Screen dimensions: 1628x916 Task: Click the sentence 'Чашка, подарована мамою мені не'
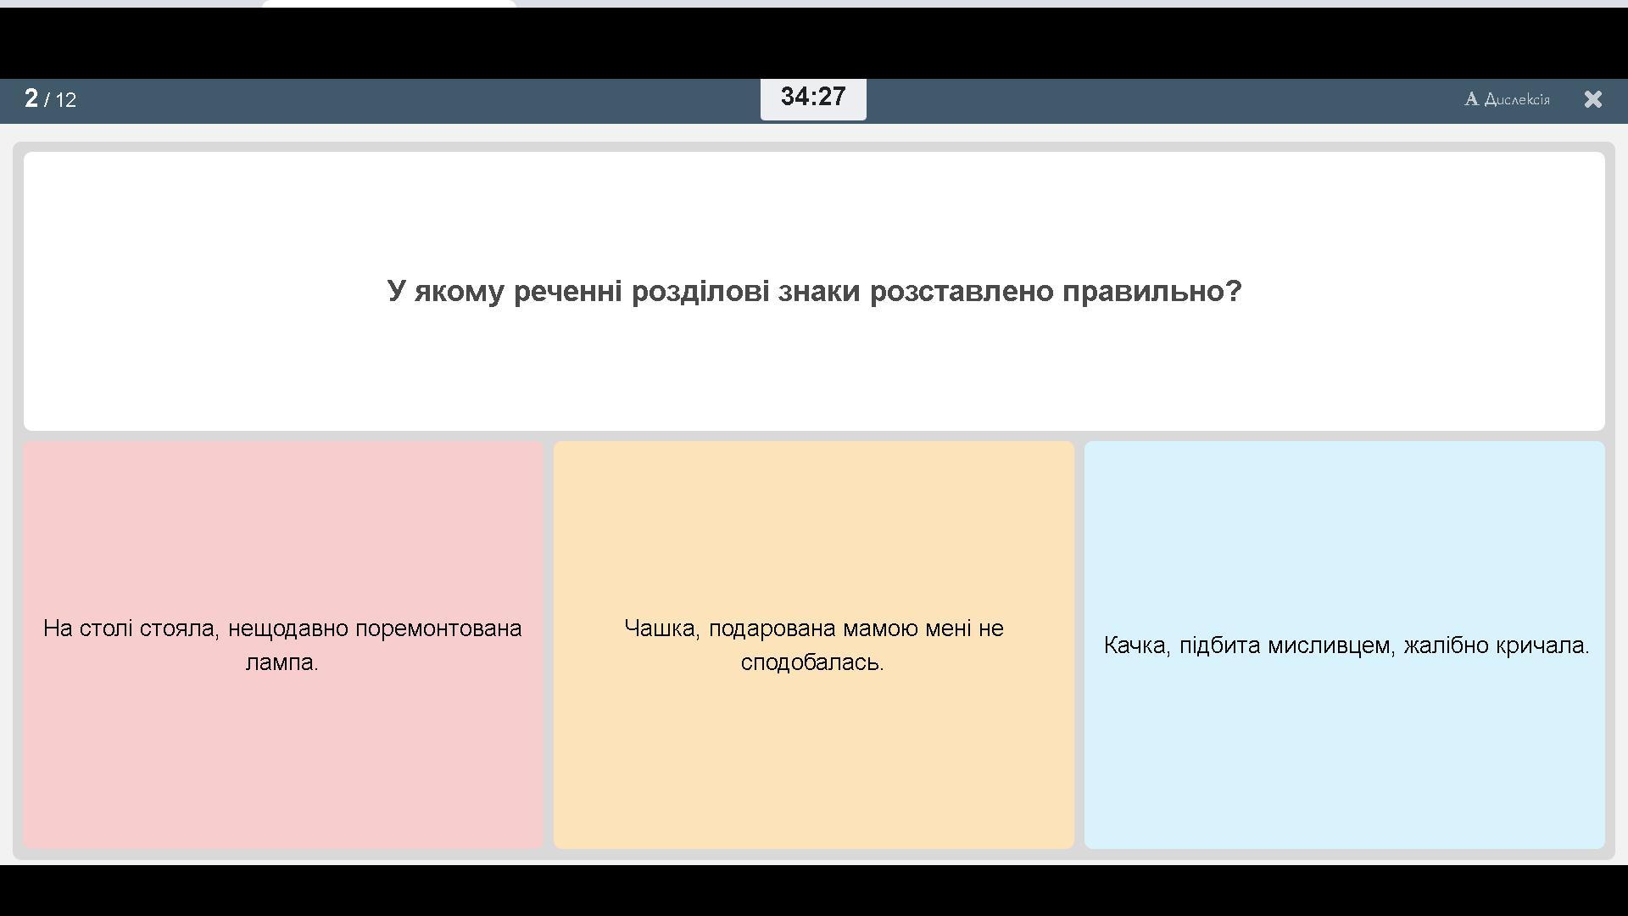813,628
